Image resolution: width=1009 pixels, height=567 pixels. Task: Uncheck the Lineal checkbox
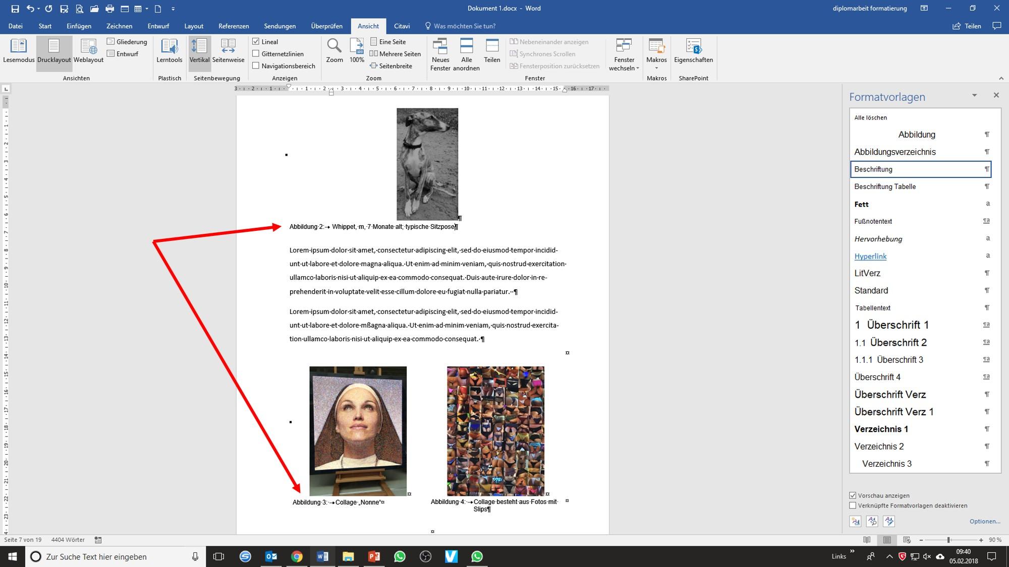tap(256, 42)
